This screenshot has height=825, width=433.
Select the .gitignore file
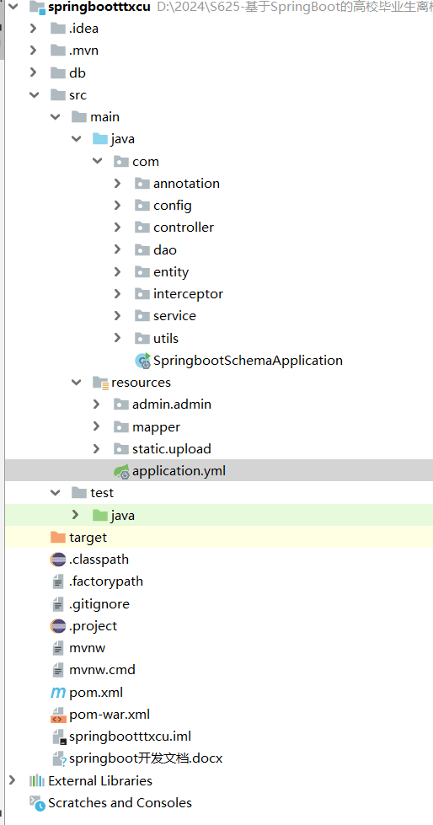point(99,604)
